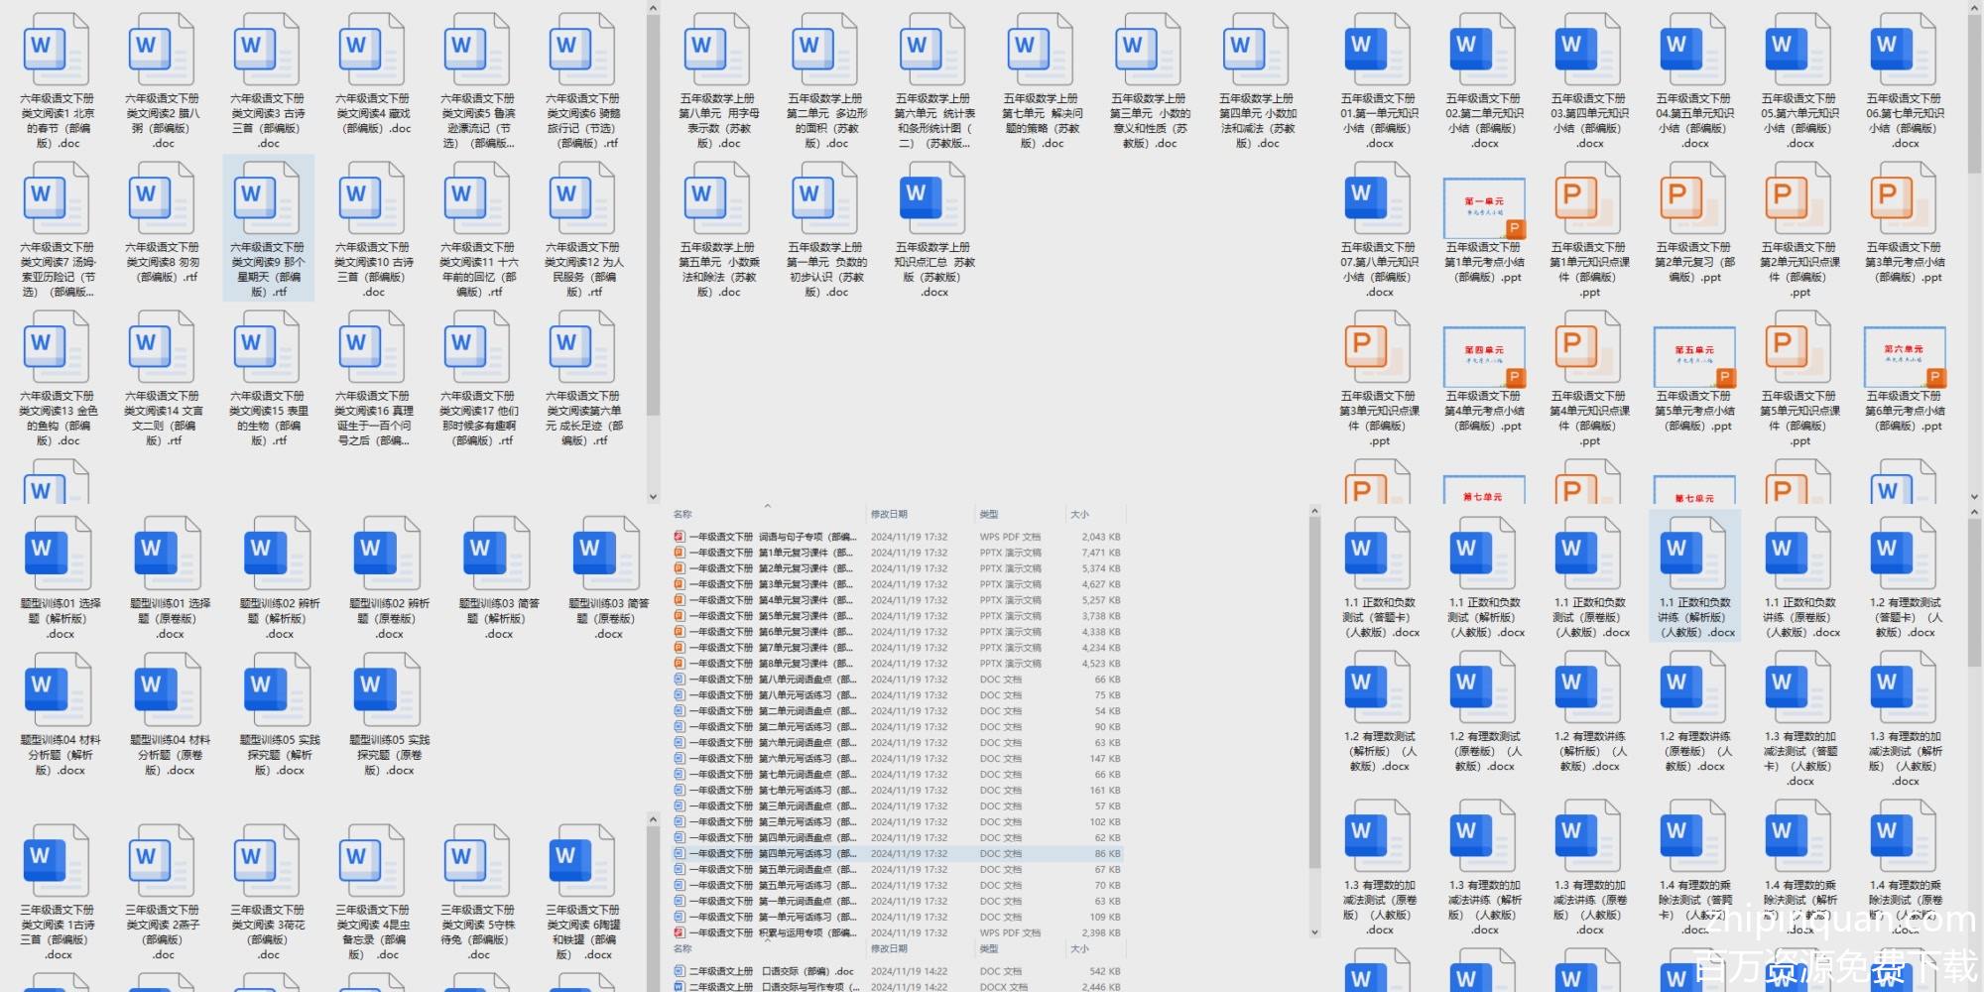Select 第6单元考点小结 ppt slide thumbnail
Viewport: 1984px width, 992px height.
pyautogui.click(x=1905, y=357)
